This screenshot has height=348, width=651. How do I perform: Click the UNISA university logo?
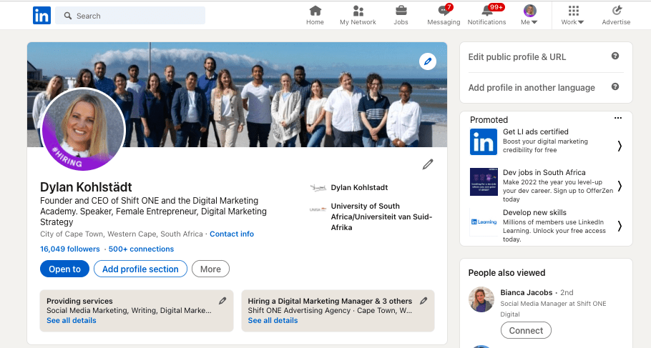pyautogui.click(x=318, y=209)
